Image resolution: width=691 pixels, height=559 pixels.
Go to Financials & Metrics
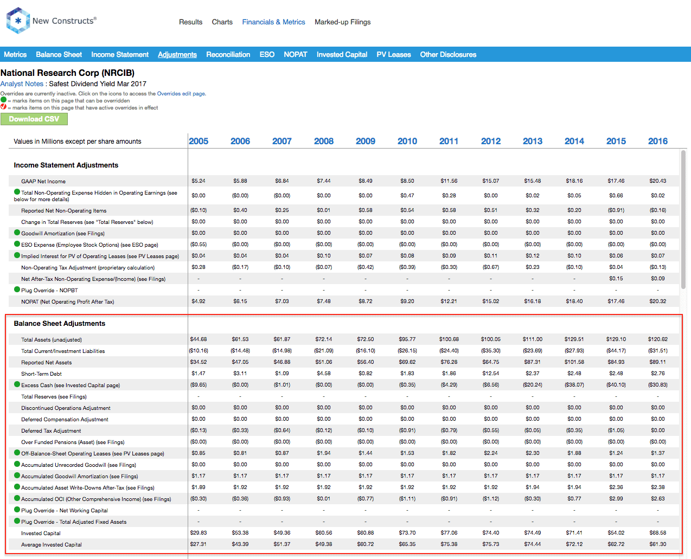click(x=274, y=22)
